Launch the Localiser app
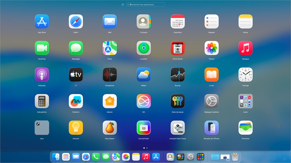The width and height of the screenshot is (291, 163). [x=143, y=48]
